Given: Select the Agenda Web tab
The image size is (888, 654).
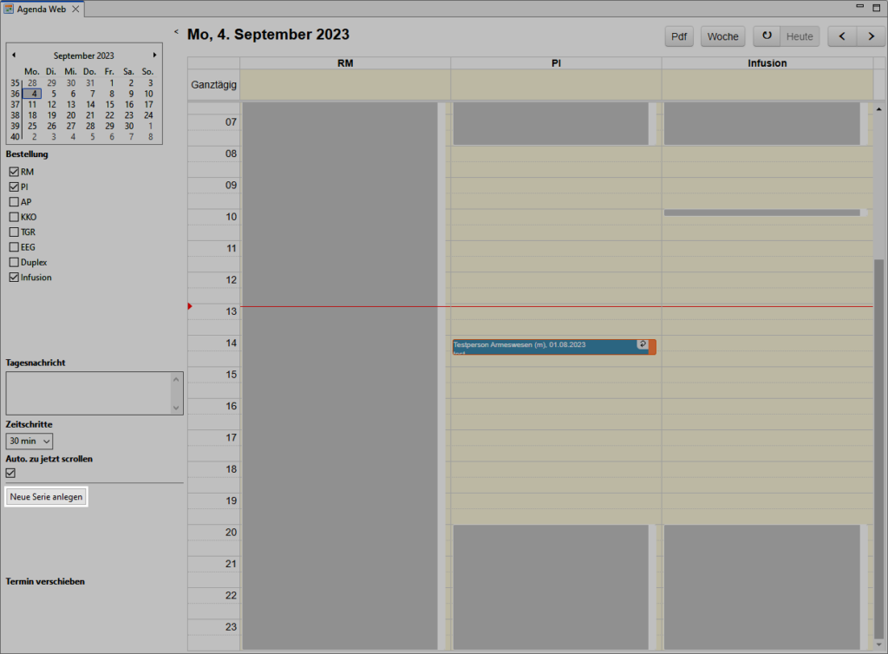Looking at the screenshot, I should coord(37,9).
